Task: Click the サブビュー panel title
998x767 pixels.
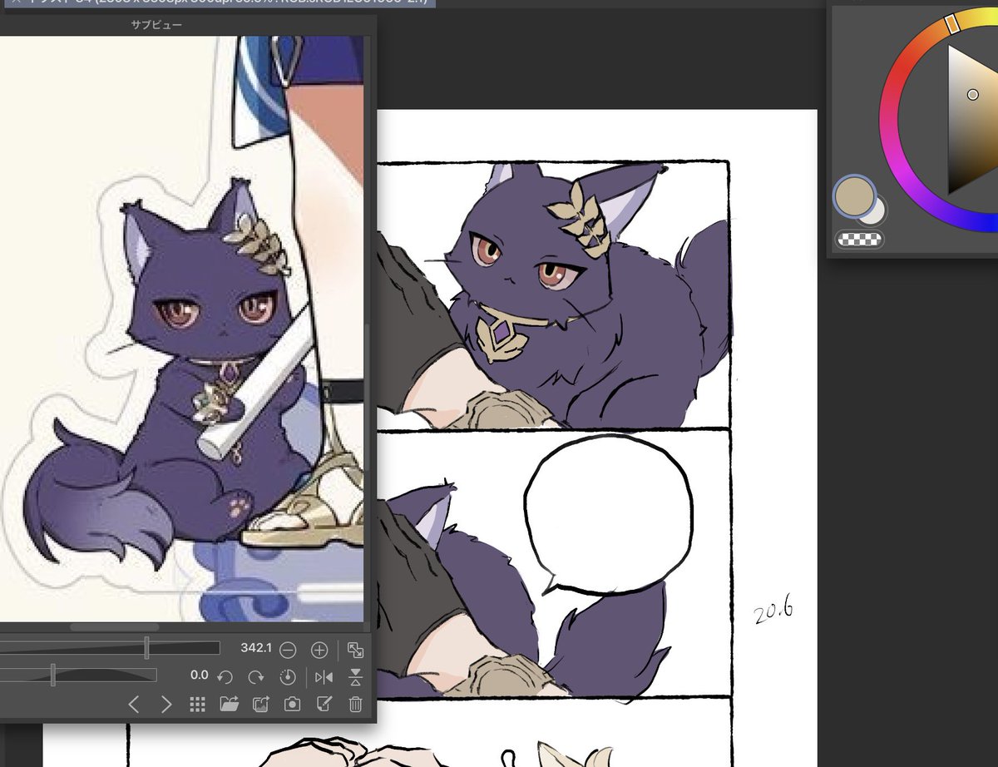Action: [156, 25]
